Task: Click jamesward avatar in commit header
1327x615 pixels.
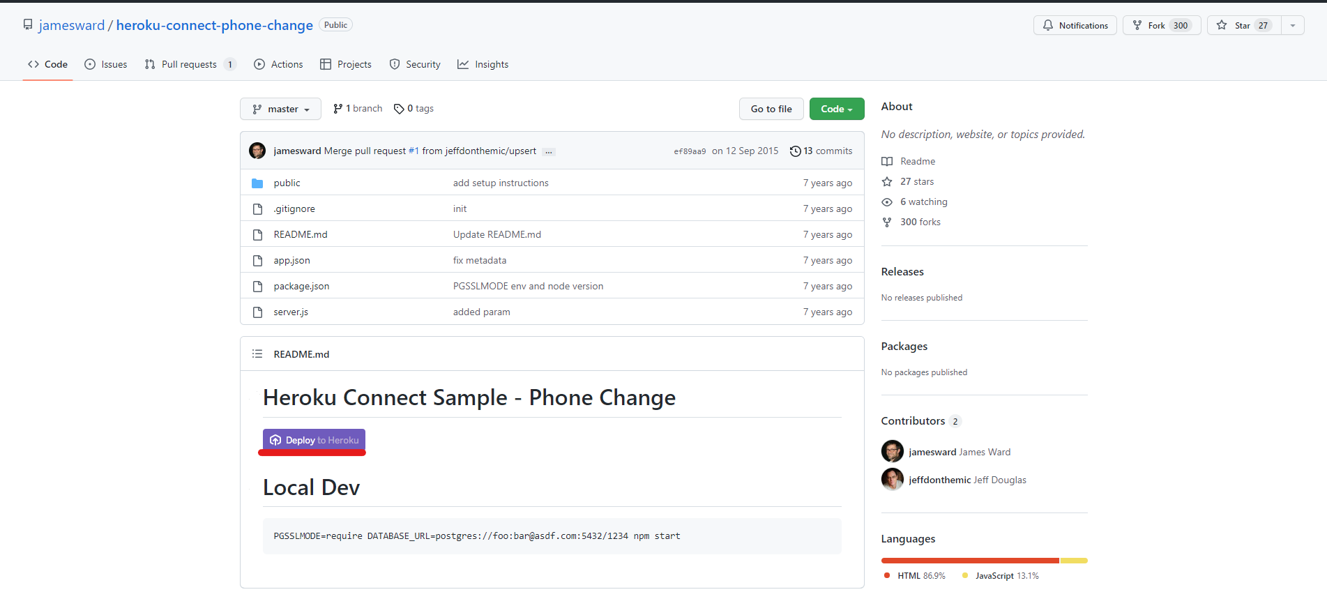Action: click(x=257, y=151)
